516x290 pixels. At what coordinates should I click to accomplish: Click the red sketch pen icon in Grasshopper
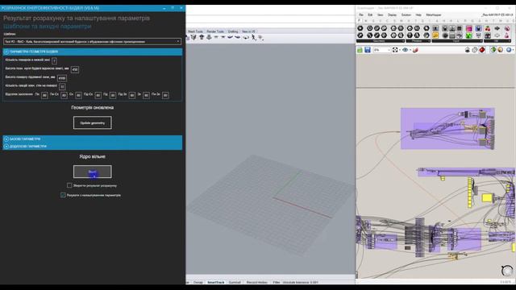pyautogui.click(x=415, y=50)
